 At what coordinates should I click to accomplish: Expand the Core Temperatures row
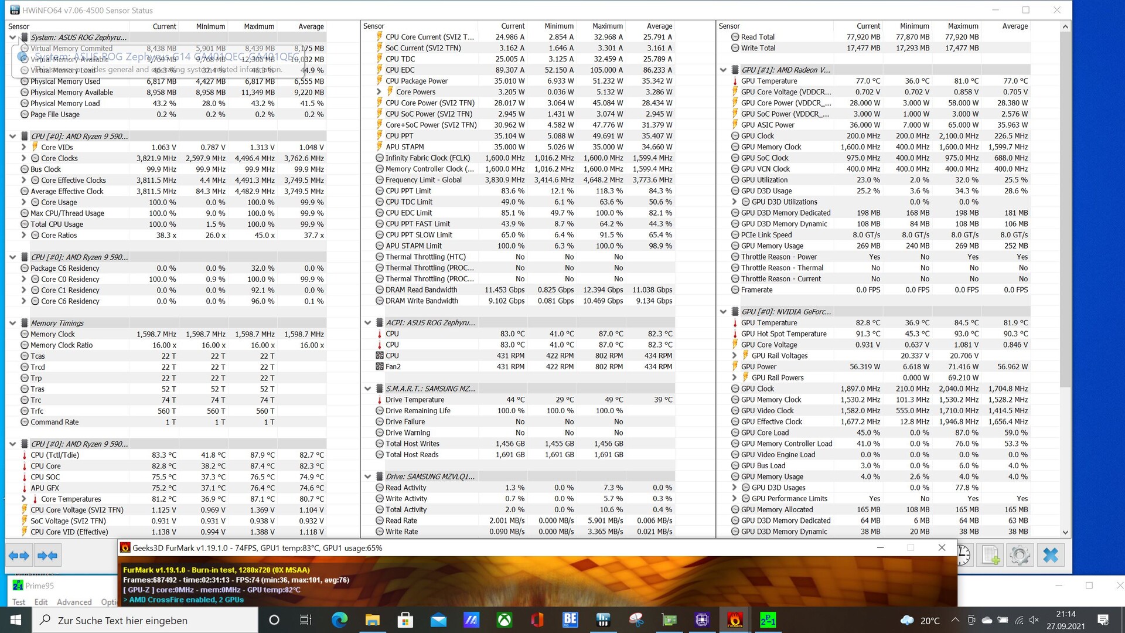[23, 499]
